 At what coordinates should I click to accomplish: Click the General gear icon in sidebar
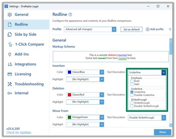10,15
